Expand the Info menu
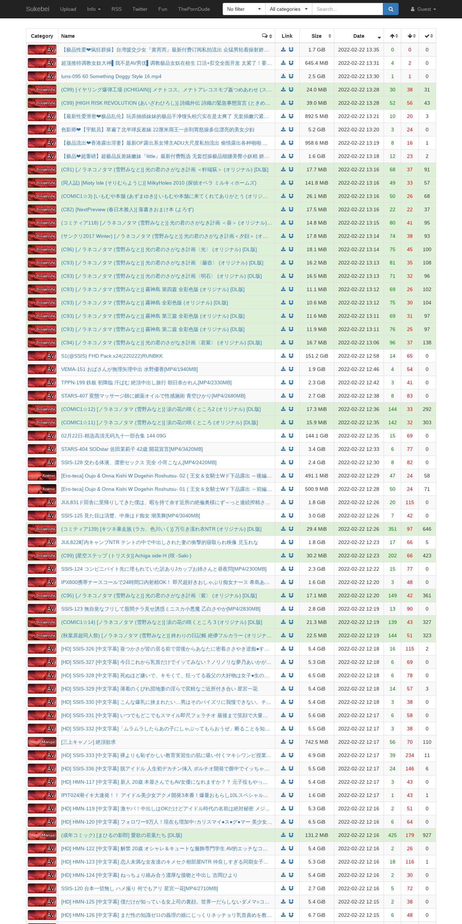This screenshot has height=924, width=462. point(94,9)
